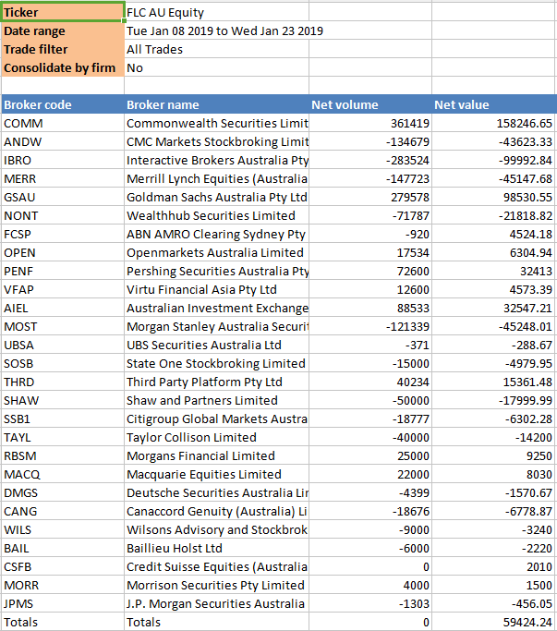Click the Macquarie Equities Limited cell
The height and width of the screenshot is (631, 557).
pyautogui.click(x=216, y=474)
